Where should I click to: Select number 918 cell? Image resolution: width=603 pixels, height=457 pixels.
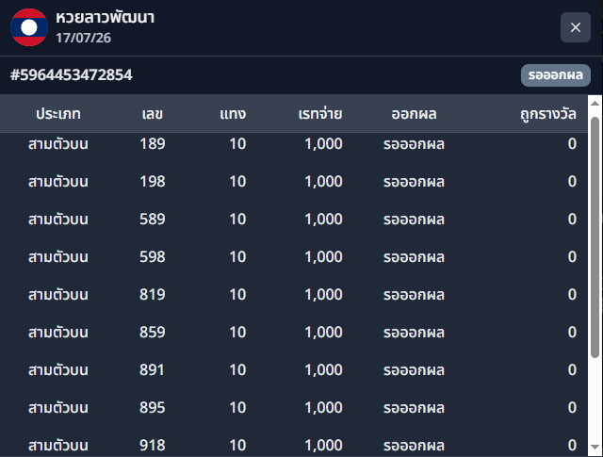point(153,446)
